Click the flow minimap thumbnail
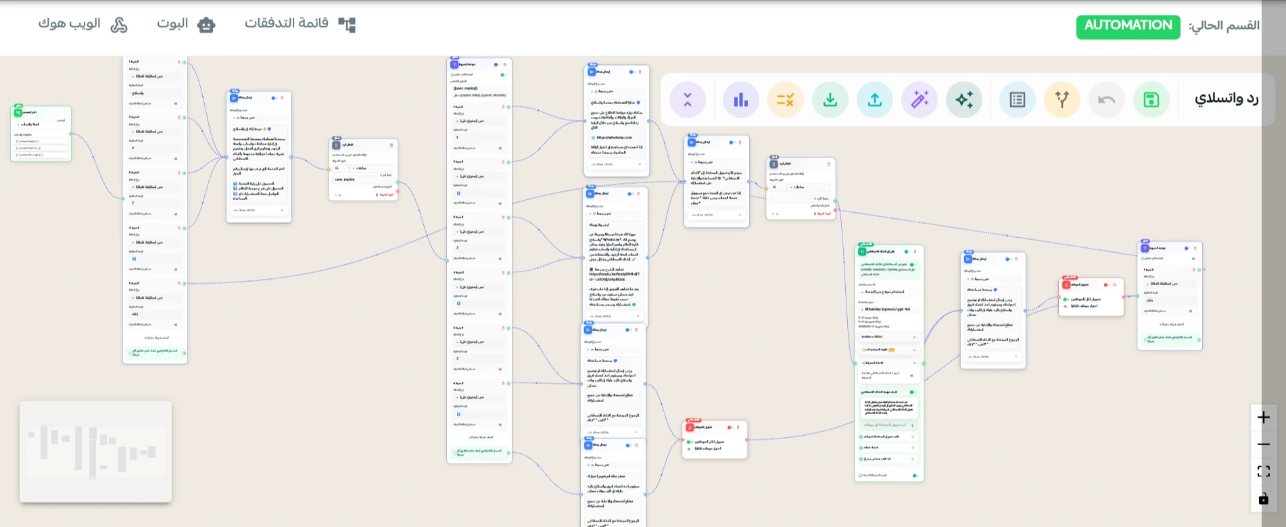1286x527 pixels. click(95, 452)
